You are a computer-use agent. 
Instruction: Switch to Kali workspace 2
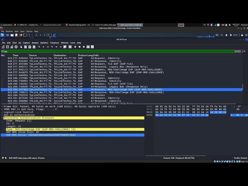tap(36, 35)
